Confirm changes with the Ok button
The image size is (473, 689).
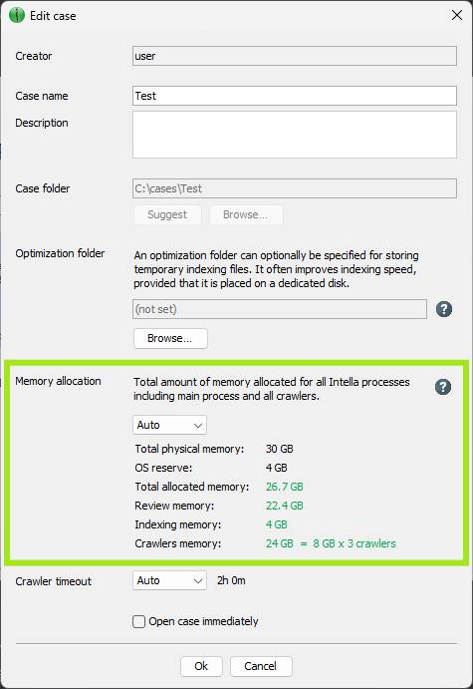click(x=201, y=666)
